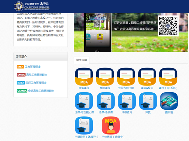Click the 高阶课程 text label
Image resolution: width=189 pixels, height=141 pixels.
point(105,88)
